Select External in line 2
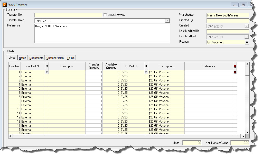262x158 pixels. [33, 76]
